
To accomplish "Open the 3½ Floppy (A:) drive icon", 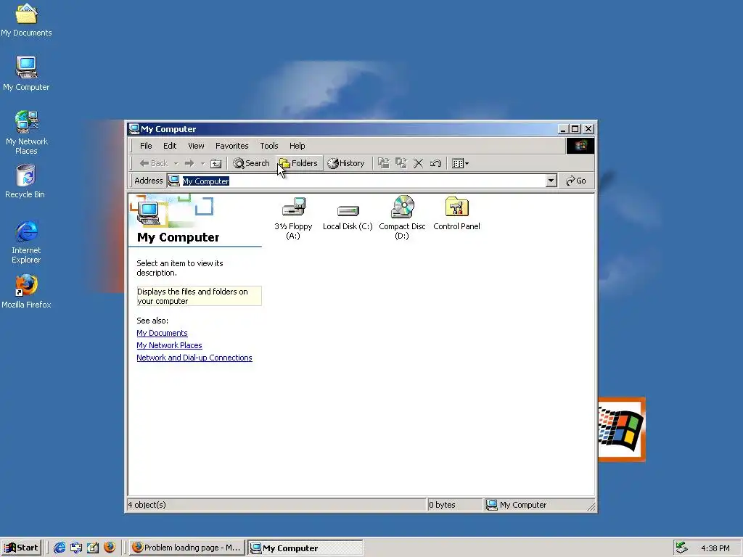I will 293,218.
